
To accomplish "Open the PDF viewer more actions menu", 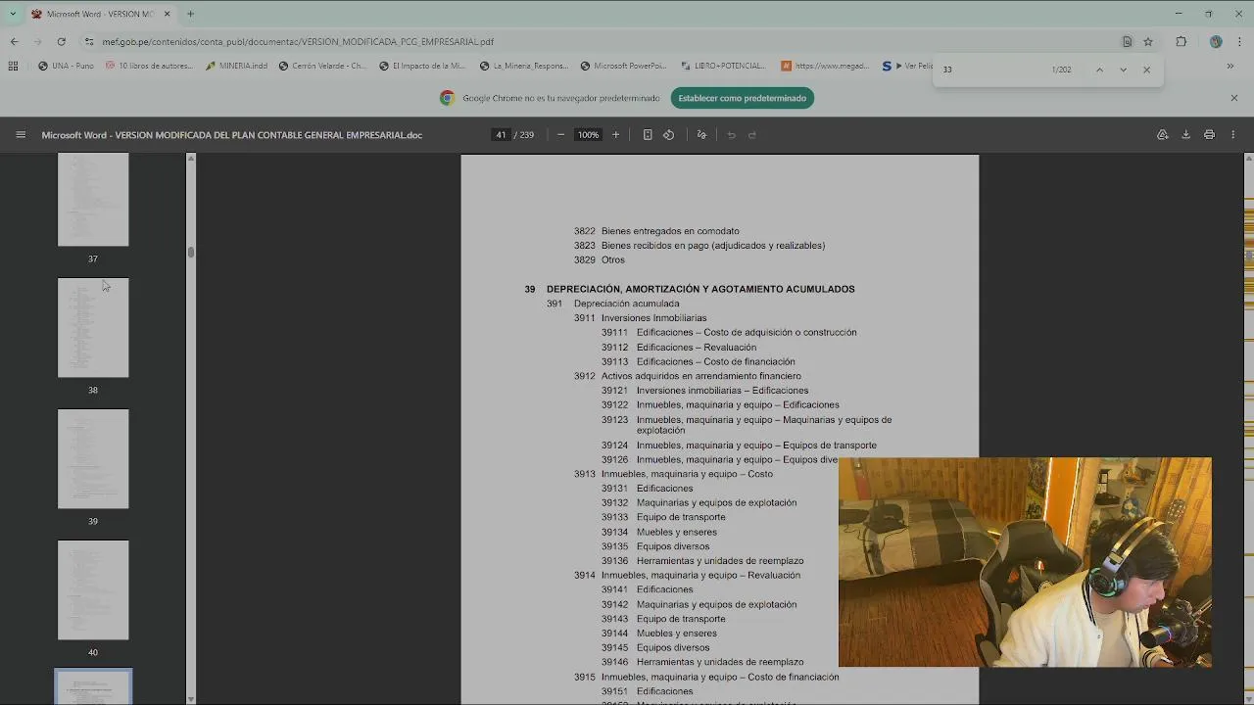I will [x=1233, y=135].
